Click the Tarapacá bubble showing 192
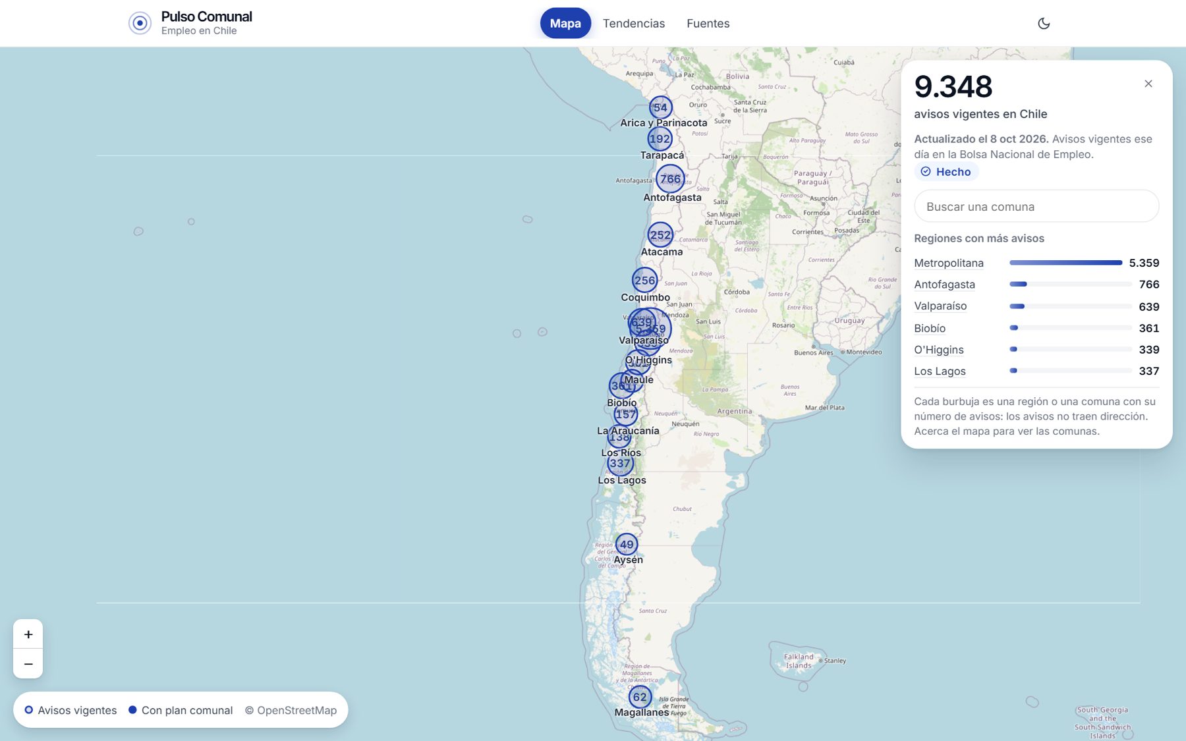1186x741 pixels. coord(660,139)
